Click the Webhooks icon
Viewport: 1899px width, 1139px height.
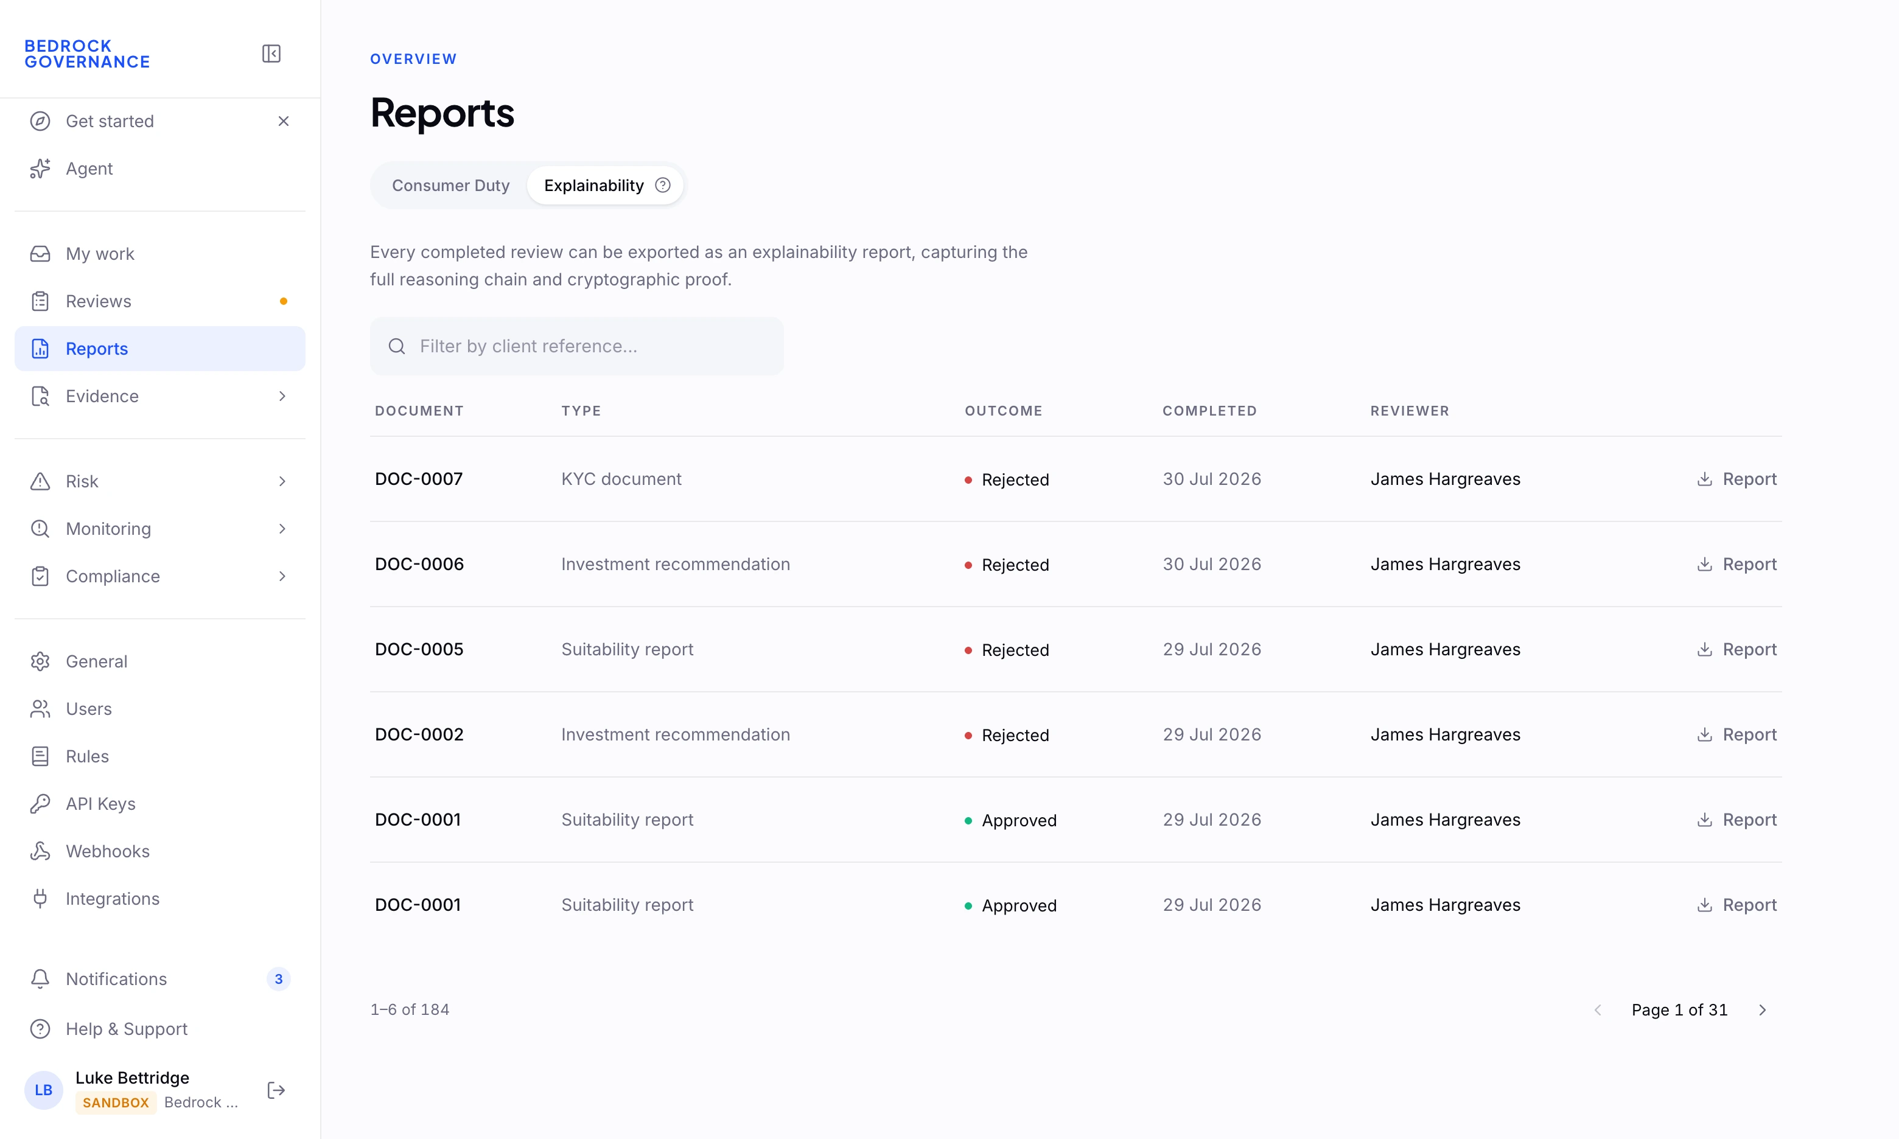40,852
